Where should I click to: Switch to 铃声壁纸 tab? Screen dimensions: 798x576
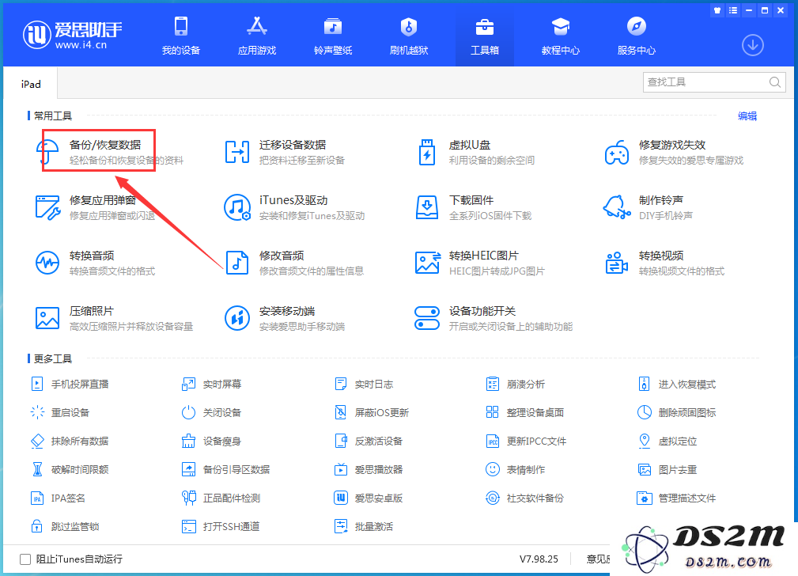pyautogui.click(x=333, y=35)
